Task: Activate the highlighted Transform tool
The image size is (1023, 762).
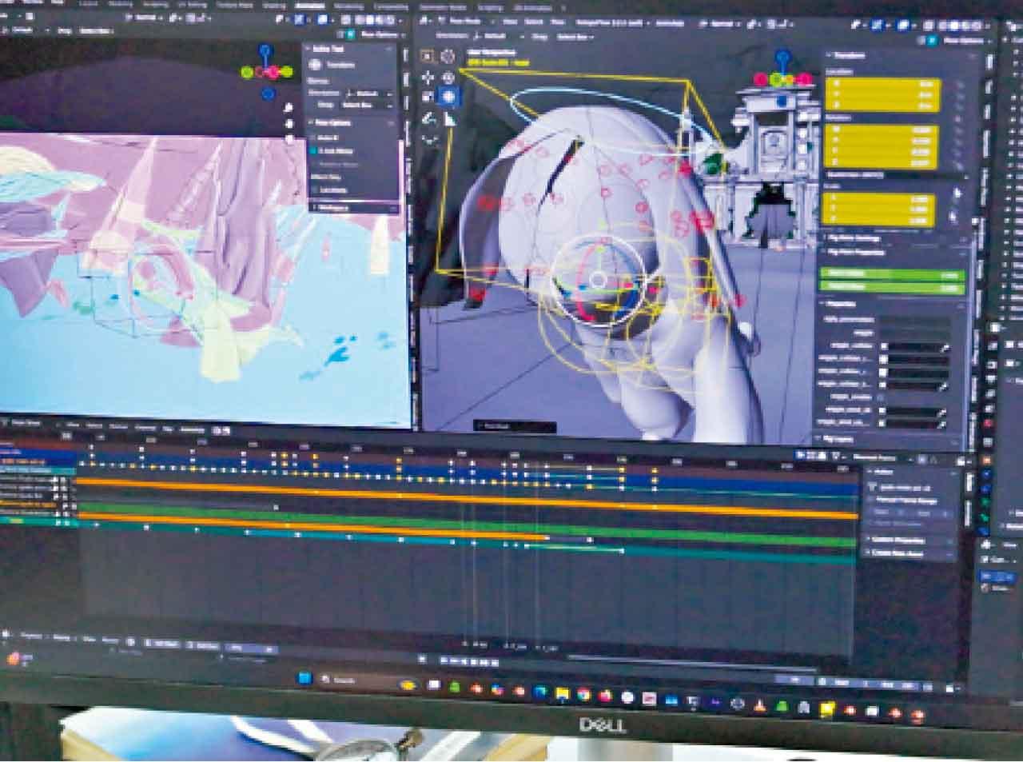Action: click(x=448, y=97)
